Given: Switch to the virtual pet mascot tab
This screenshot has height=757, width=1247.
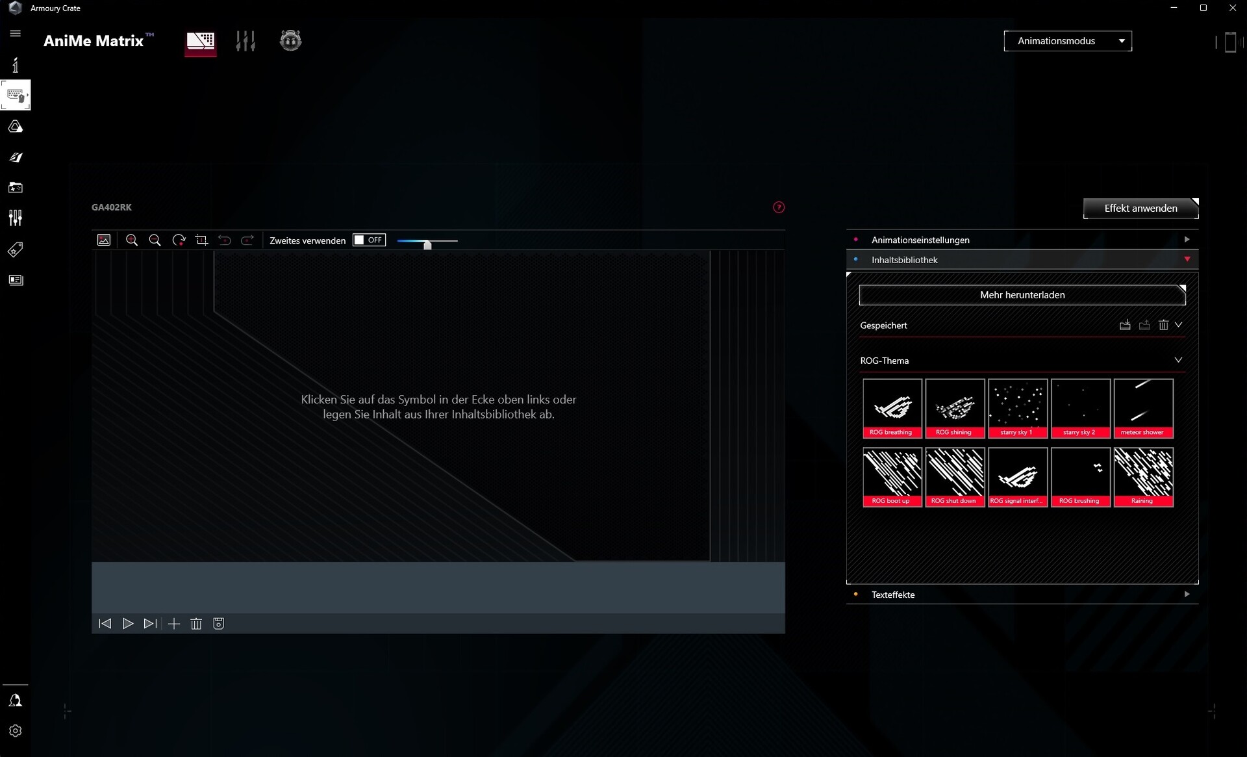Looking at the screenshot, I should tap(290, 40).
